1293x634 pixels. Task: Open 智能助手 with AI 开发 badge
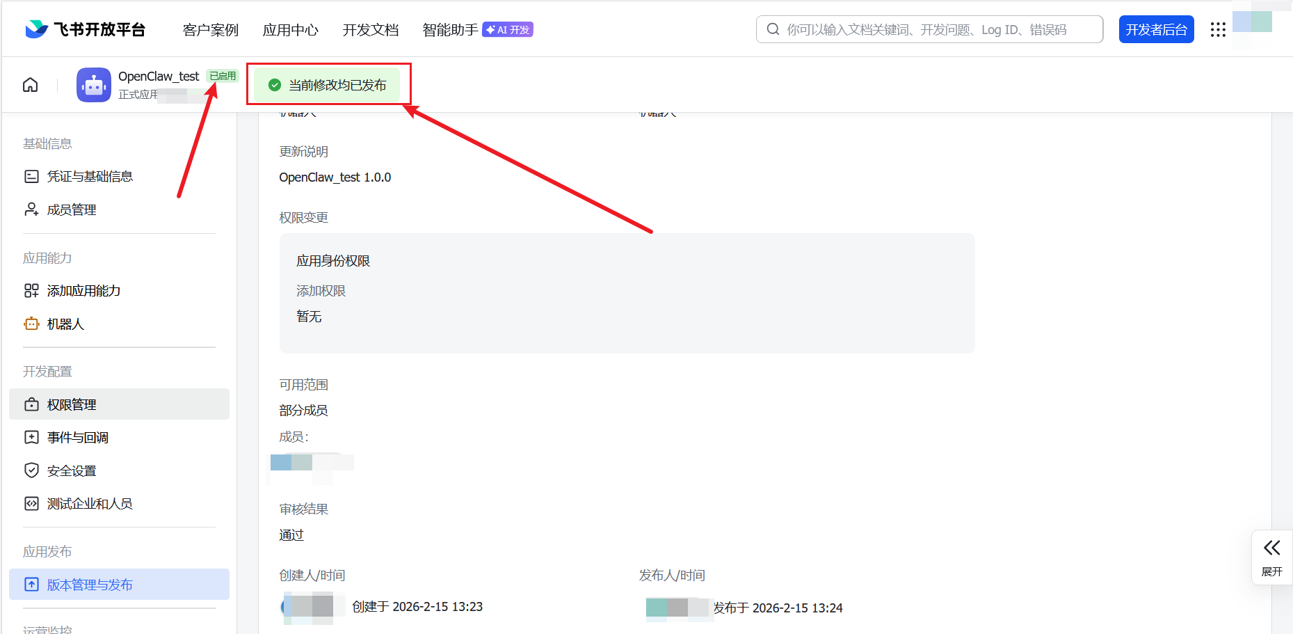point(449,30)
